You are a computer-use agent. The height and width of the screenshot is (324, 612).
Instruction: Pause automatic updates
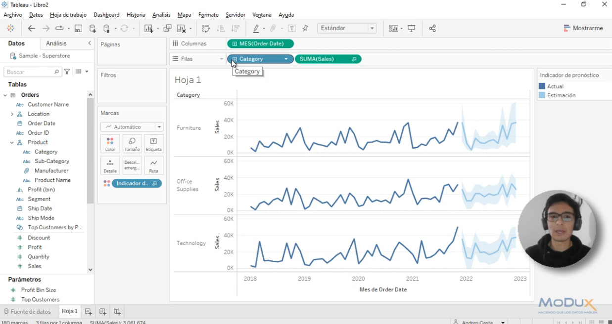pos(106,28)
